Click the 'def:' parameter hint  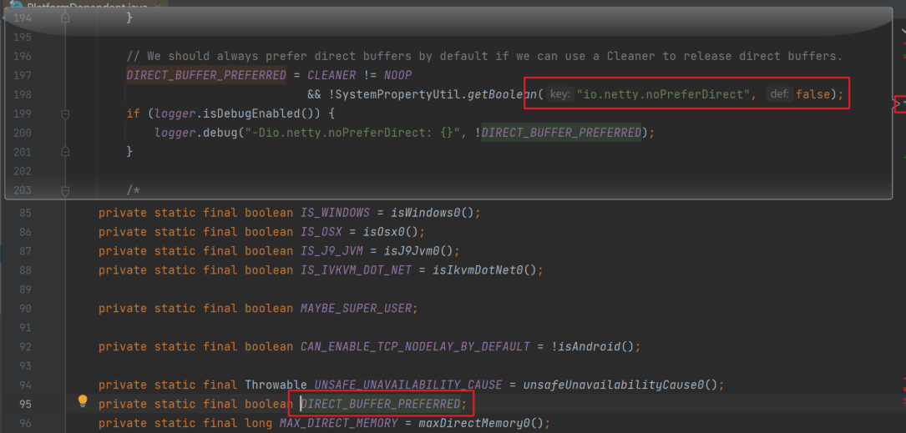(x=779, y=94)
